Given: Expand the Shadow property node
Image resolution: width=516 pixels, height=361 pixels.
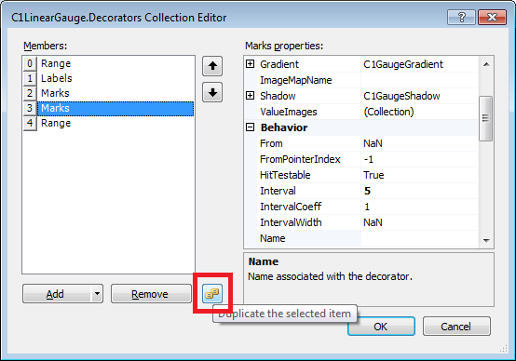Looking at the screenshot, I should [x=251, y=96].
